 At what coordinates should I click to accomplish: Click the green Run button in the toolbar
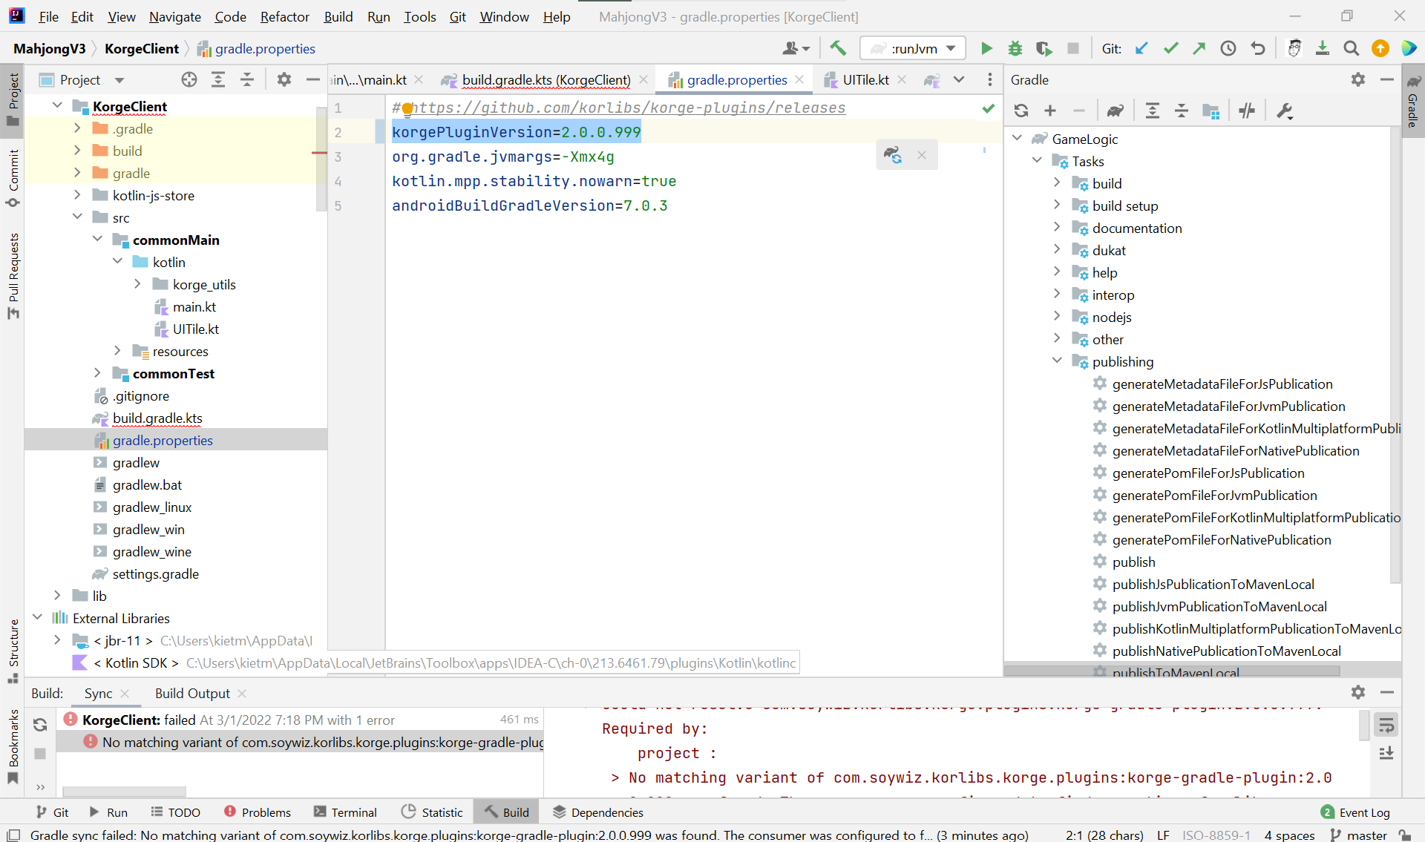986,49
